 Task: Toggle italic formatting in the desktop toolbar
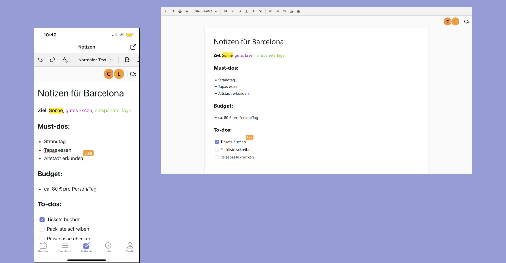pyautogui.click(x=233, y=11)
